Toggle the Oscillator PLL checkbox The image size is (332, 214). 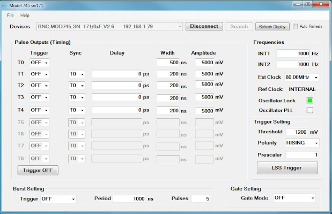pos(309,110)
